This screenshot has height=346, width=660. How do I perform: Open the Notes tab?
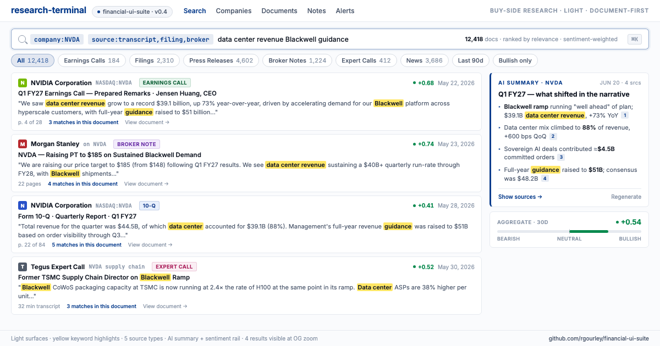[x=317, y=11]
